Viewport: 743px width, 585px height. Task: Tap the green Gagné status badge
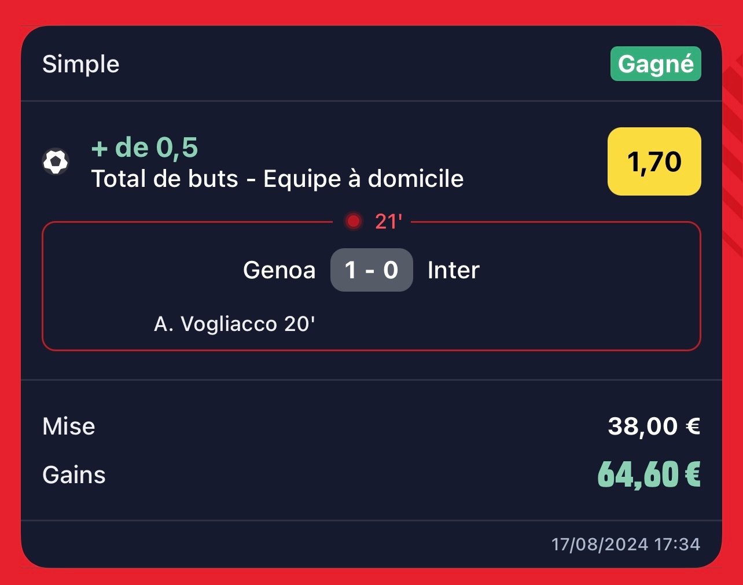tap(656, 64)
